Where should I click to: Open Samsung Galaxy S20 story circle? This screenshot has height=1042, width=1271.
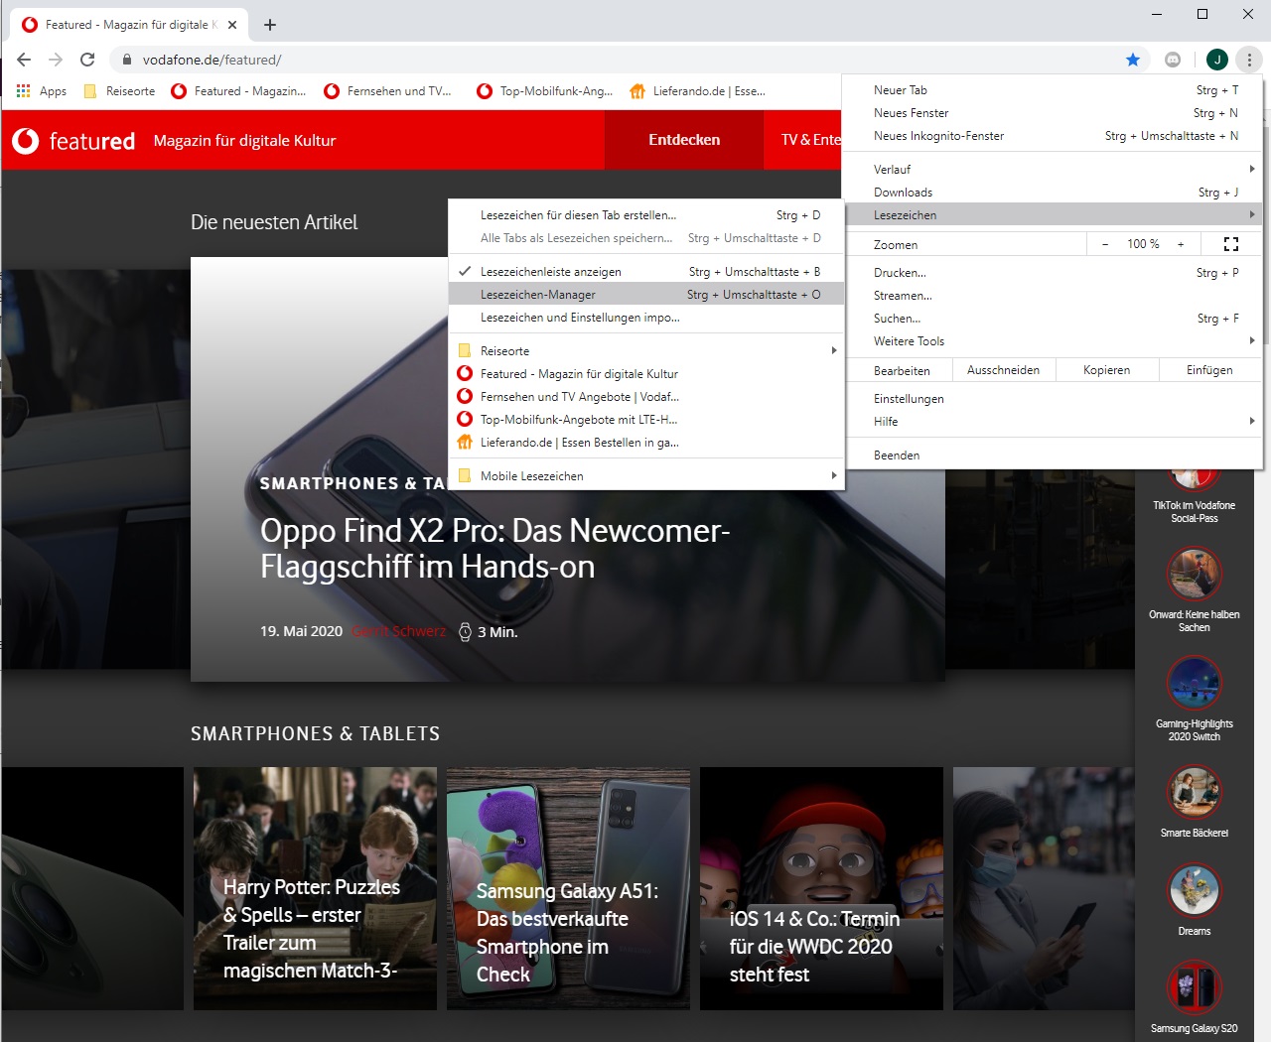point(1194,986)
